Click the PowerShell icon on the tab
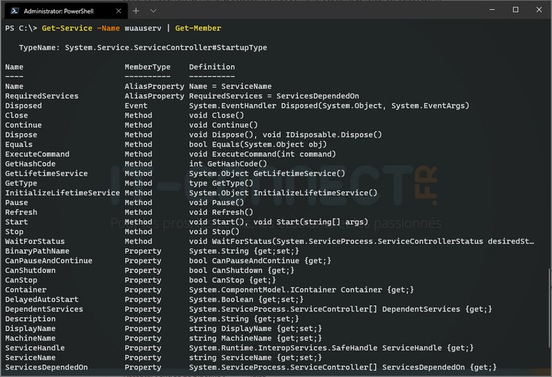Image resolution: width=552 pixels, height=377 pixels. (13, 11)
